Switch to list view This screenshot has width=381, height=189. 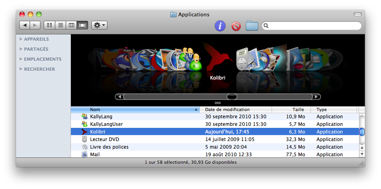tap(60, 25)
